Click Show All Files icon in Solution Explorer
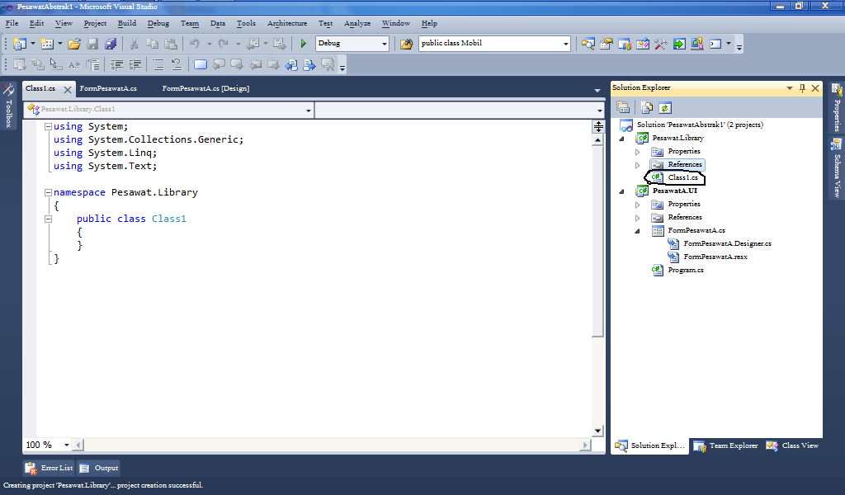Image resolution: width=845 pixels, height=495 pixels. tap(647, 108)
